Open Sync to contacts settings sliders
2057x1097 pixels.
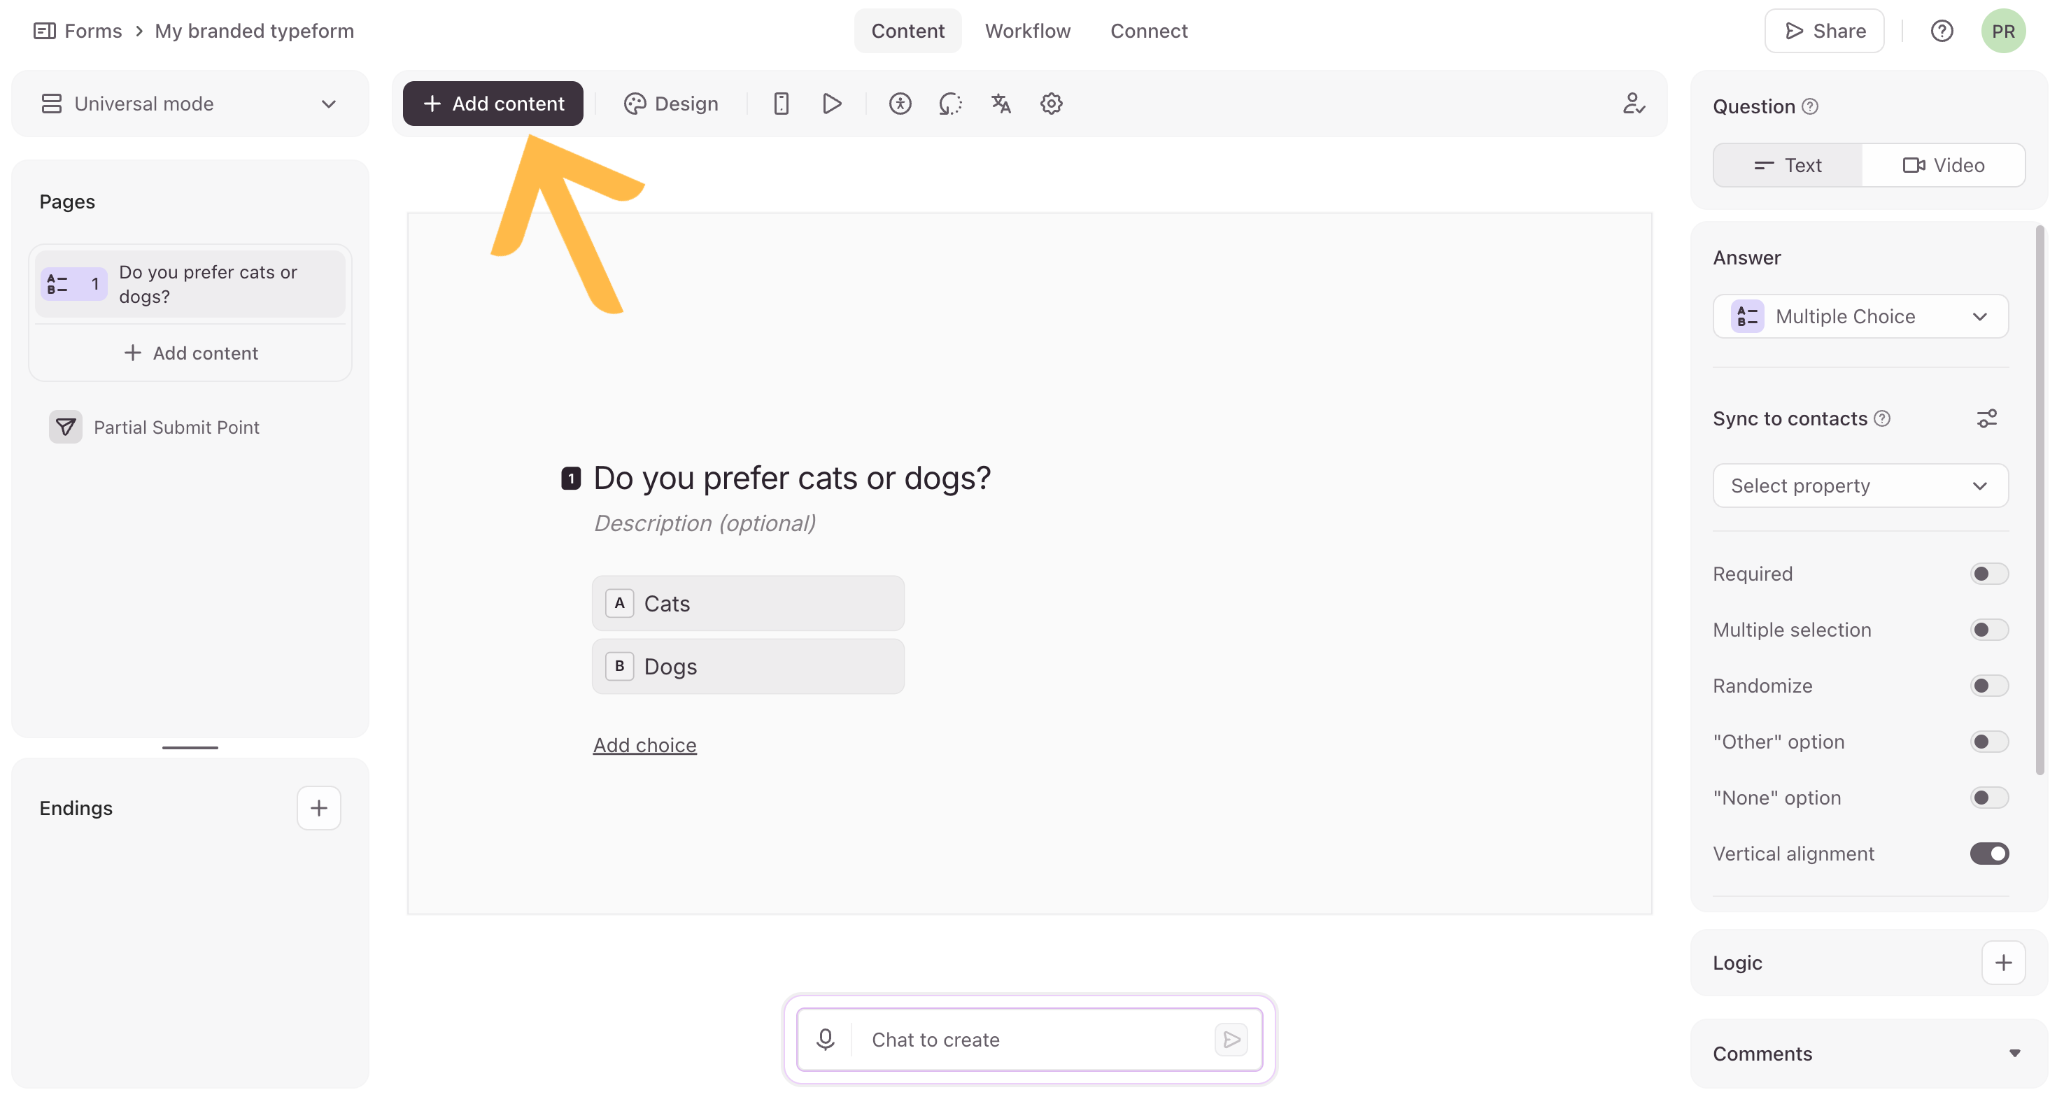coord(1987,418)
